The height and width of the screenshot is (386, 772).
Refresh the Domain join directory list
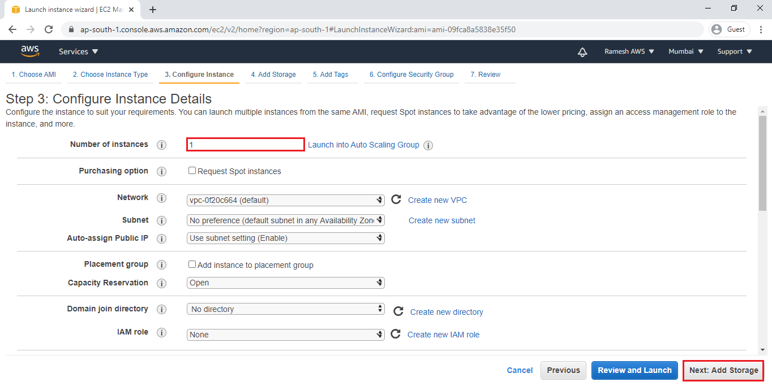tap(398, 311)
